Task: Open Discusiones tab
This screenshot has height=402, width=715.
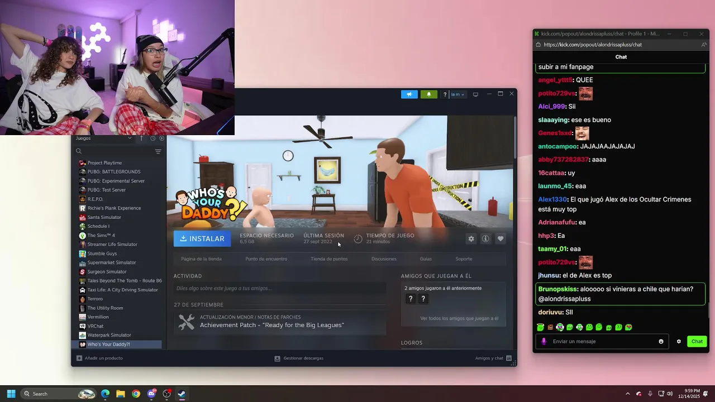Action: click(384, 259)
